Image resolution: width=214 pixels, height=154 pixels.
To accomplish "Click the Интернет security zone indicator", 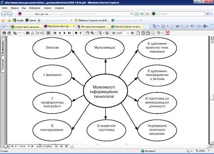I will point(149,151).
